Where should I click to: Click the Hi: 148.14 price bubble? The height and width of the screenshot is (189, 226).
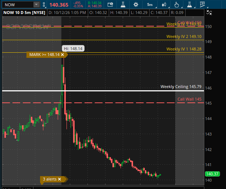tap(73, 49)
